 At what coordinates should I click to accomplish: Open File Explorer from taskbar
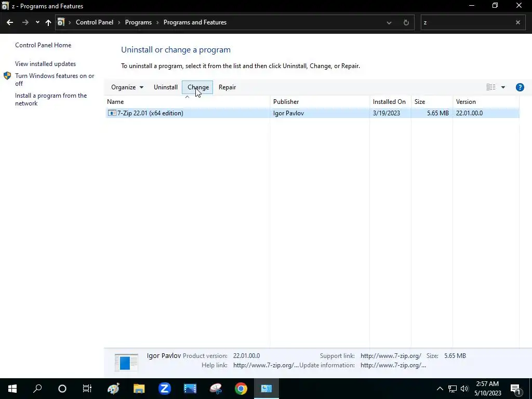tap(139, 389)
